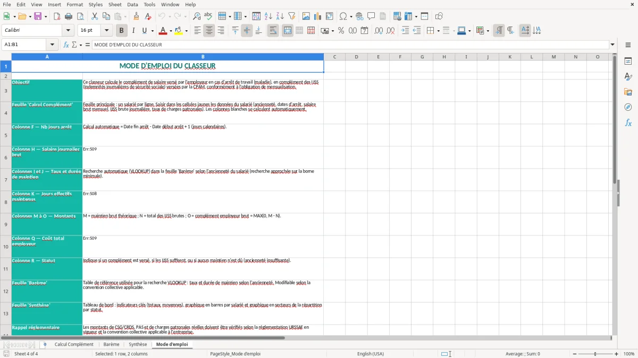Open the Tools menu
This screenshot has height=358, width=638.
(x=149, y=4)
